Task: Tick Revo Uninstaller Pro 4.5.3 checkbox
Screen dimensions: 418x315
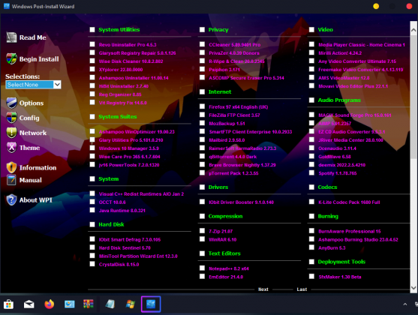Action: click(92, 44)
